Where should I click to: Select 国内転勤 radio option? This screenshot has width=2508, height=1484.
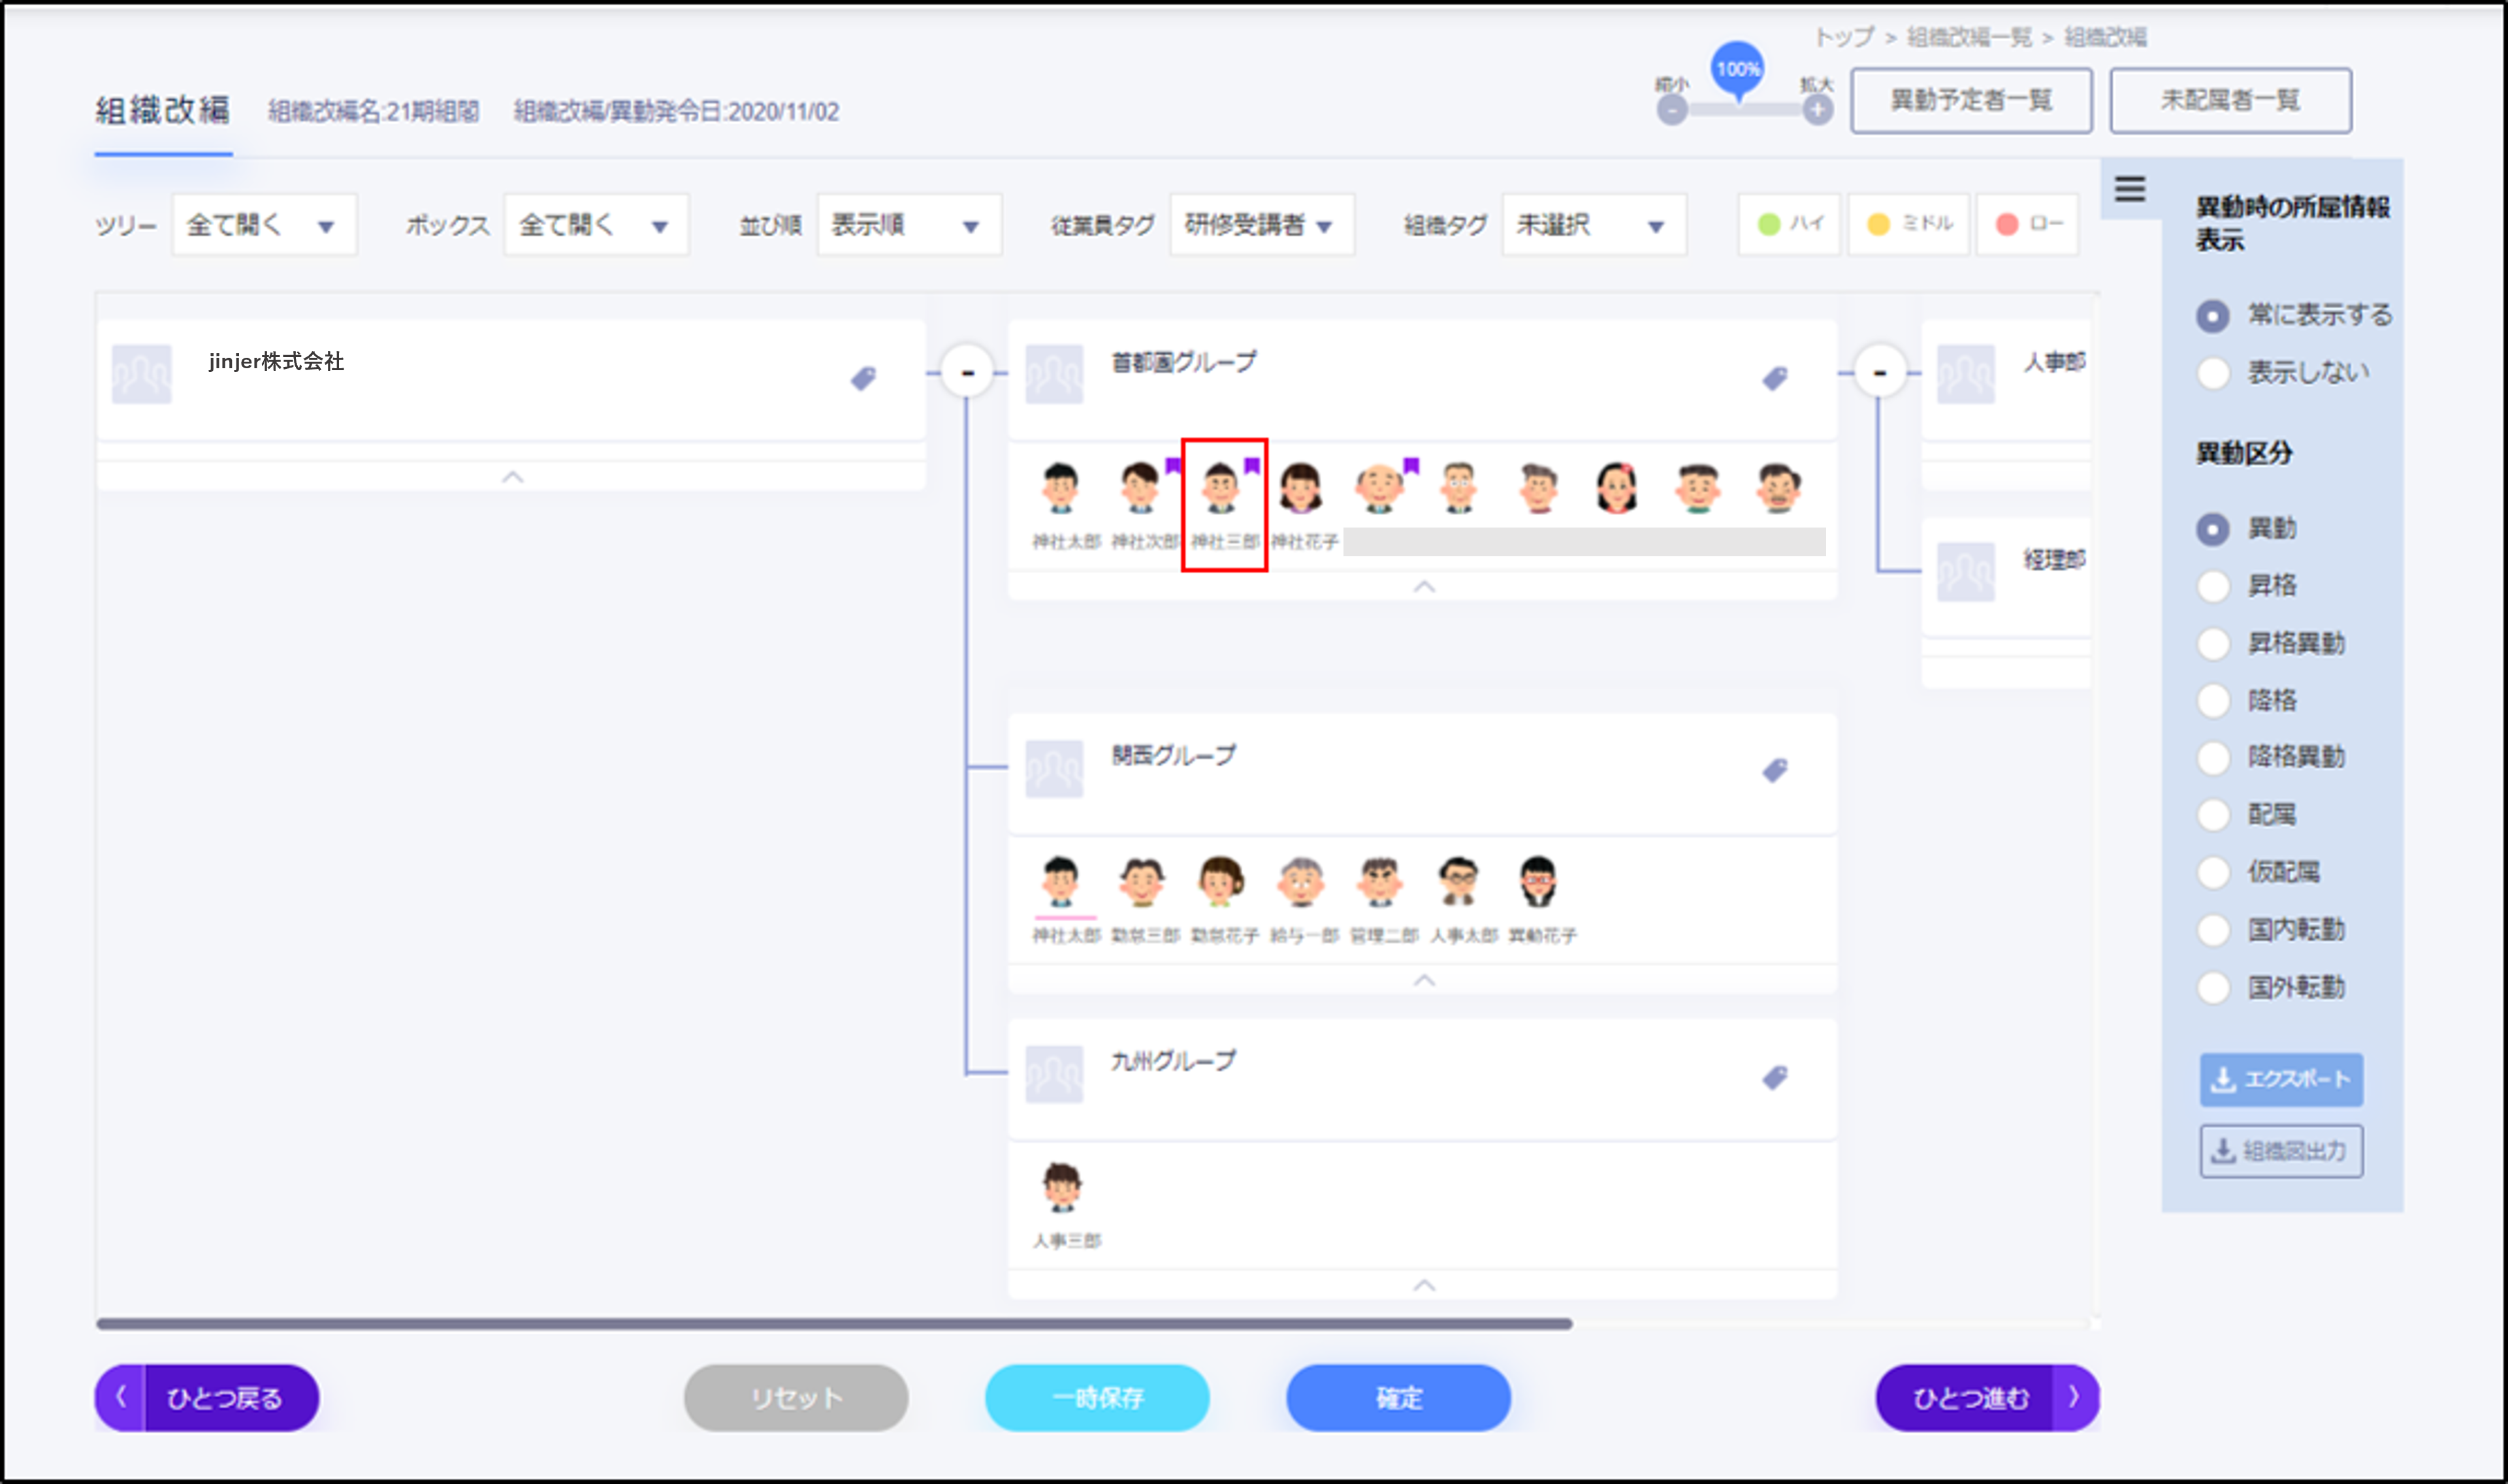coord(2213,930)
